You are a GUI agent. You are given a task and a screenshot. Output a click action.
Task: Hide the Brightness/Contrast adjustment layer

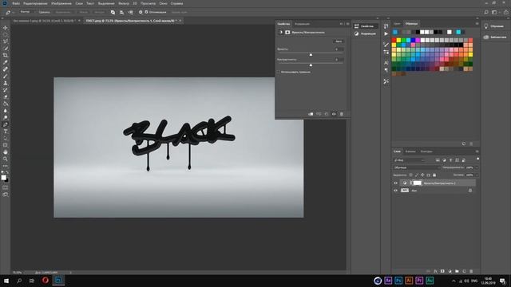click(x=396, y=183)
